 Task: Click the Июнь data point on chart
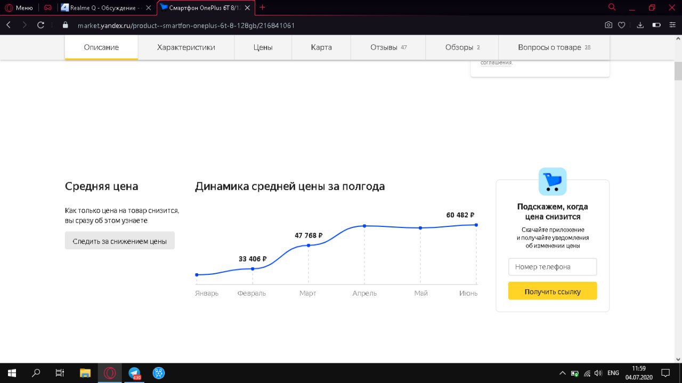tap(476, 225)
